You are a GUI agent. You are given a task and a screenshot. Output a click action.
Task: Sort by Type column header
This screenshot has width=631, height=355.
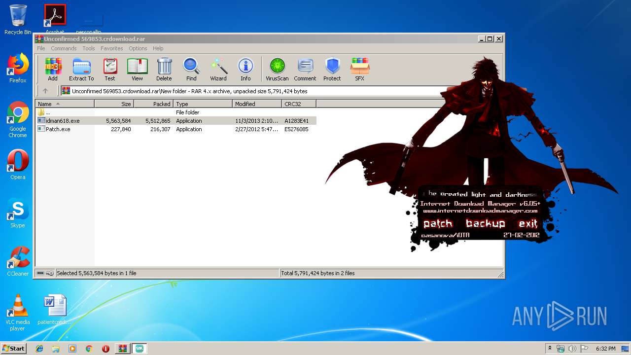click(x=203, y=104)
